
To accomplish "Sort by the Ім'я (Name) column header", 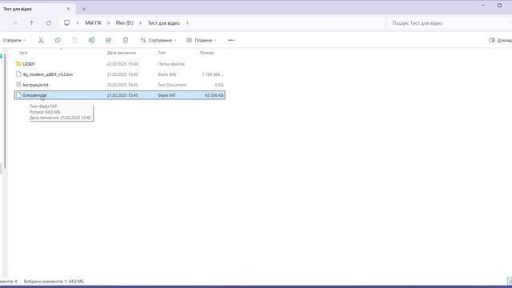I will pyautogui.click(x=23, y=53).
